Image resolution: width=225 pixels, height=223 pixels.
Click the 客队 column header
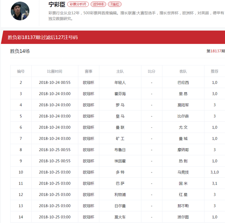183,71
